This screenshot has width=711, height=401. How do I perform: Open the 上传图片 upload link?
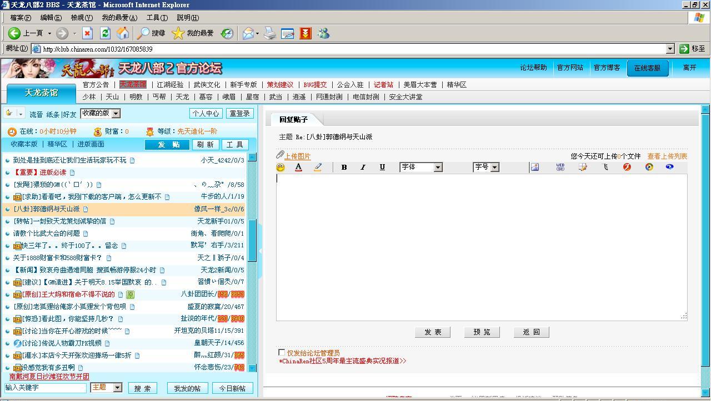298,156
